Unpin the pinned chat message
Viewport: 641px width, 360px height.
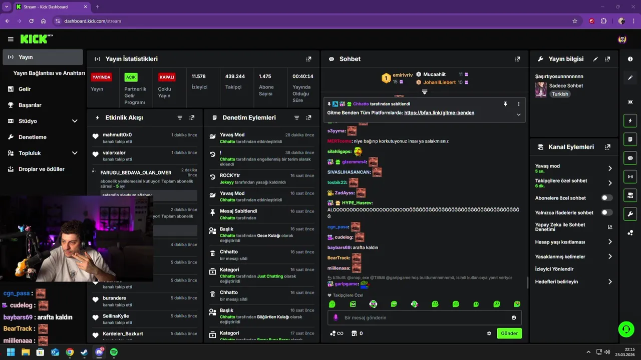pyautogui.click(x=506, y=104)
